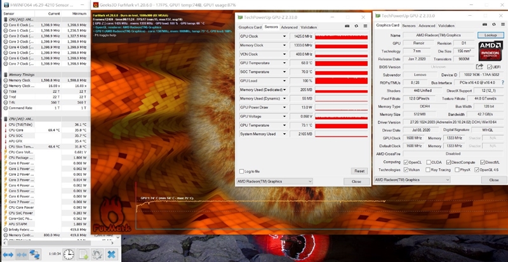Image resolution: width=508 pixels, height=262 pixels.
Task: Open GPU selector combo in Graphics Card window
Action: (x=412, y=180)
